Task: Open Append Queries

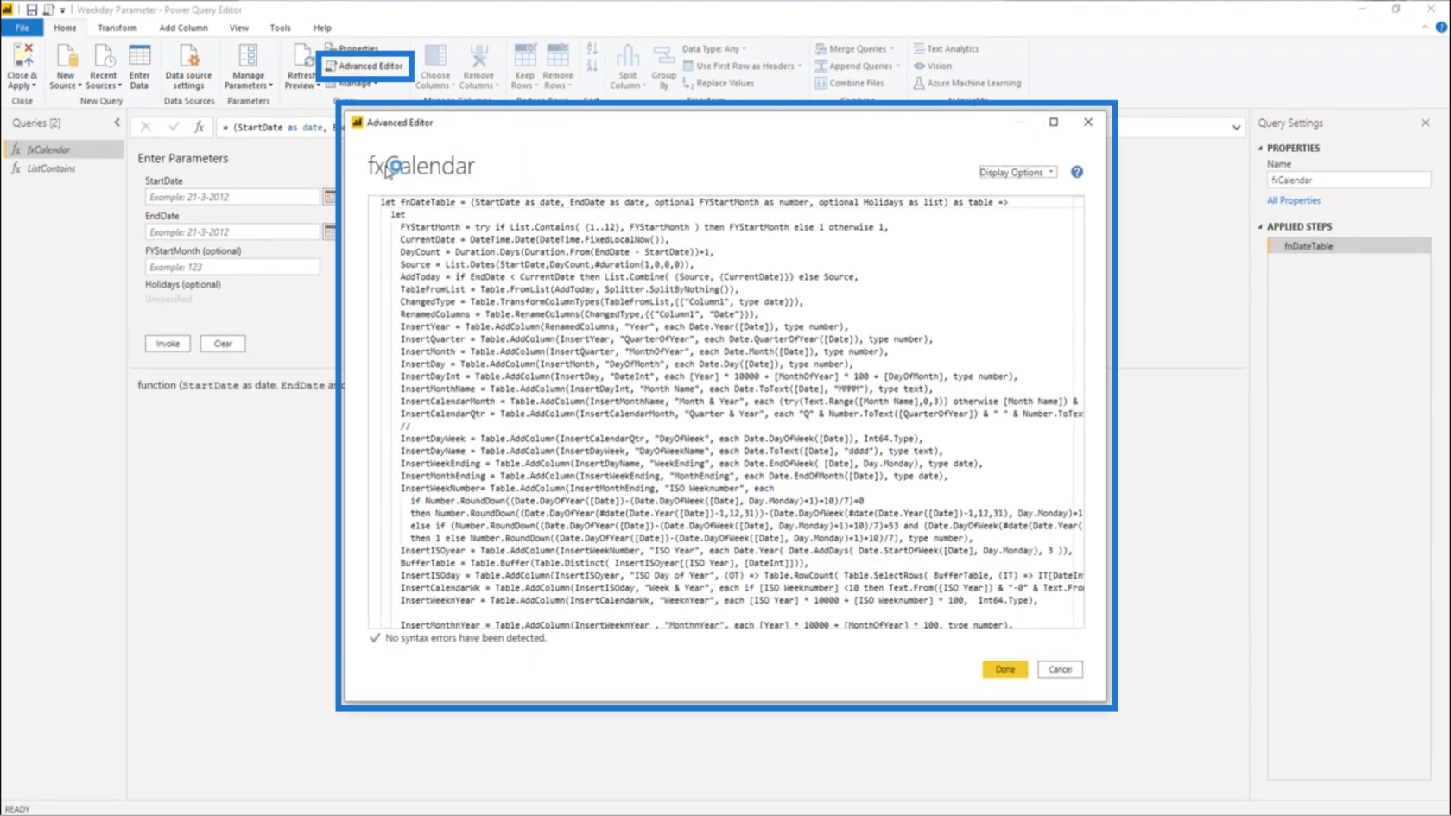Action: coord(857,66)
